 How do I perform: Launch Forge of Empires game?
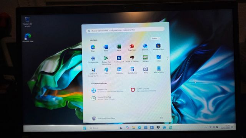pyautogui.click(x=132, y=59)
